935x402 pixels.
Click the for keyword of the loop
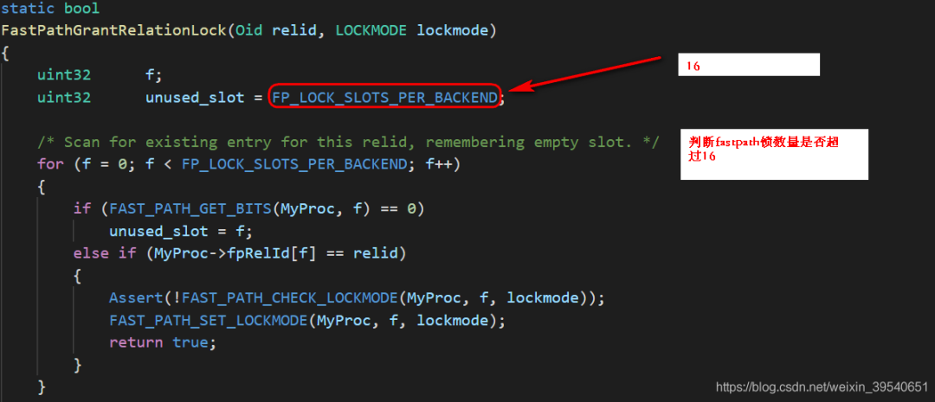click(50, 163)
